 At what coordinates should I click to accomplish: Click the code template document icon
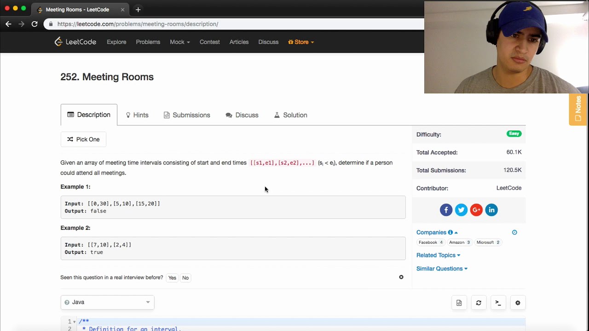tap(459, 302)
